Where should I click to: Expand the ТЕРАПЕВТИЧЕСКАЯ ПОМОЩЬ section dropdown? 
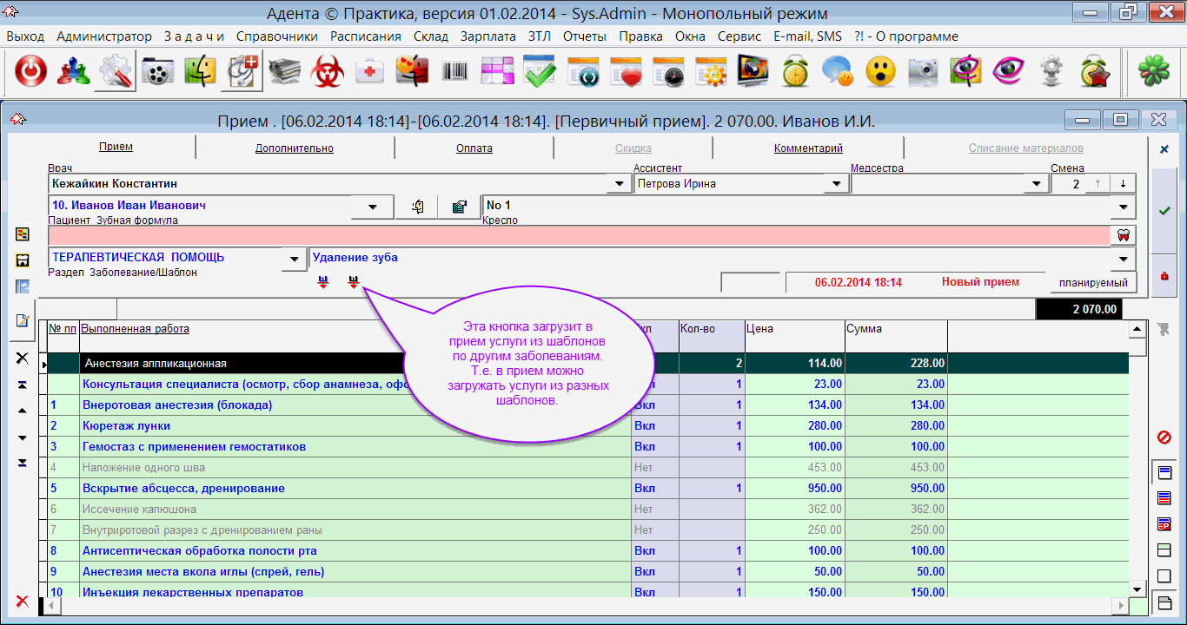point(295,259)
